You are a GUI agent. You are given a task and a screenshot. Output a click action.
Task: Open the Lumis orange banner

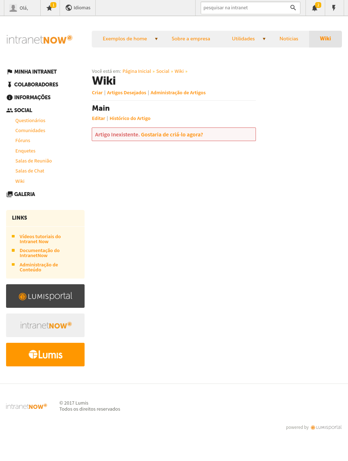(x=45, y=355)
